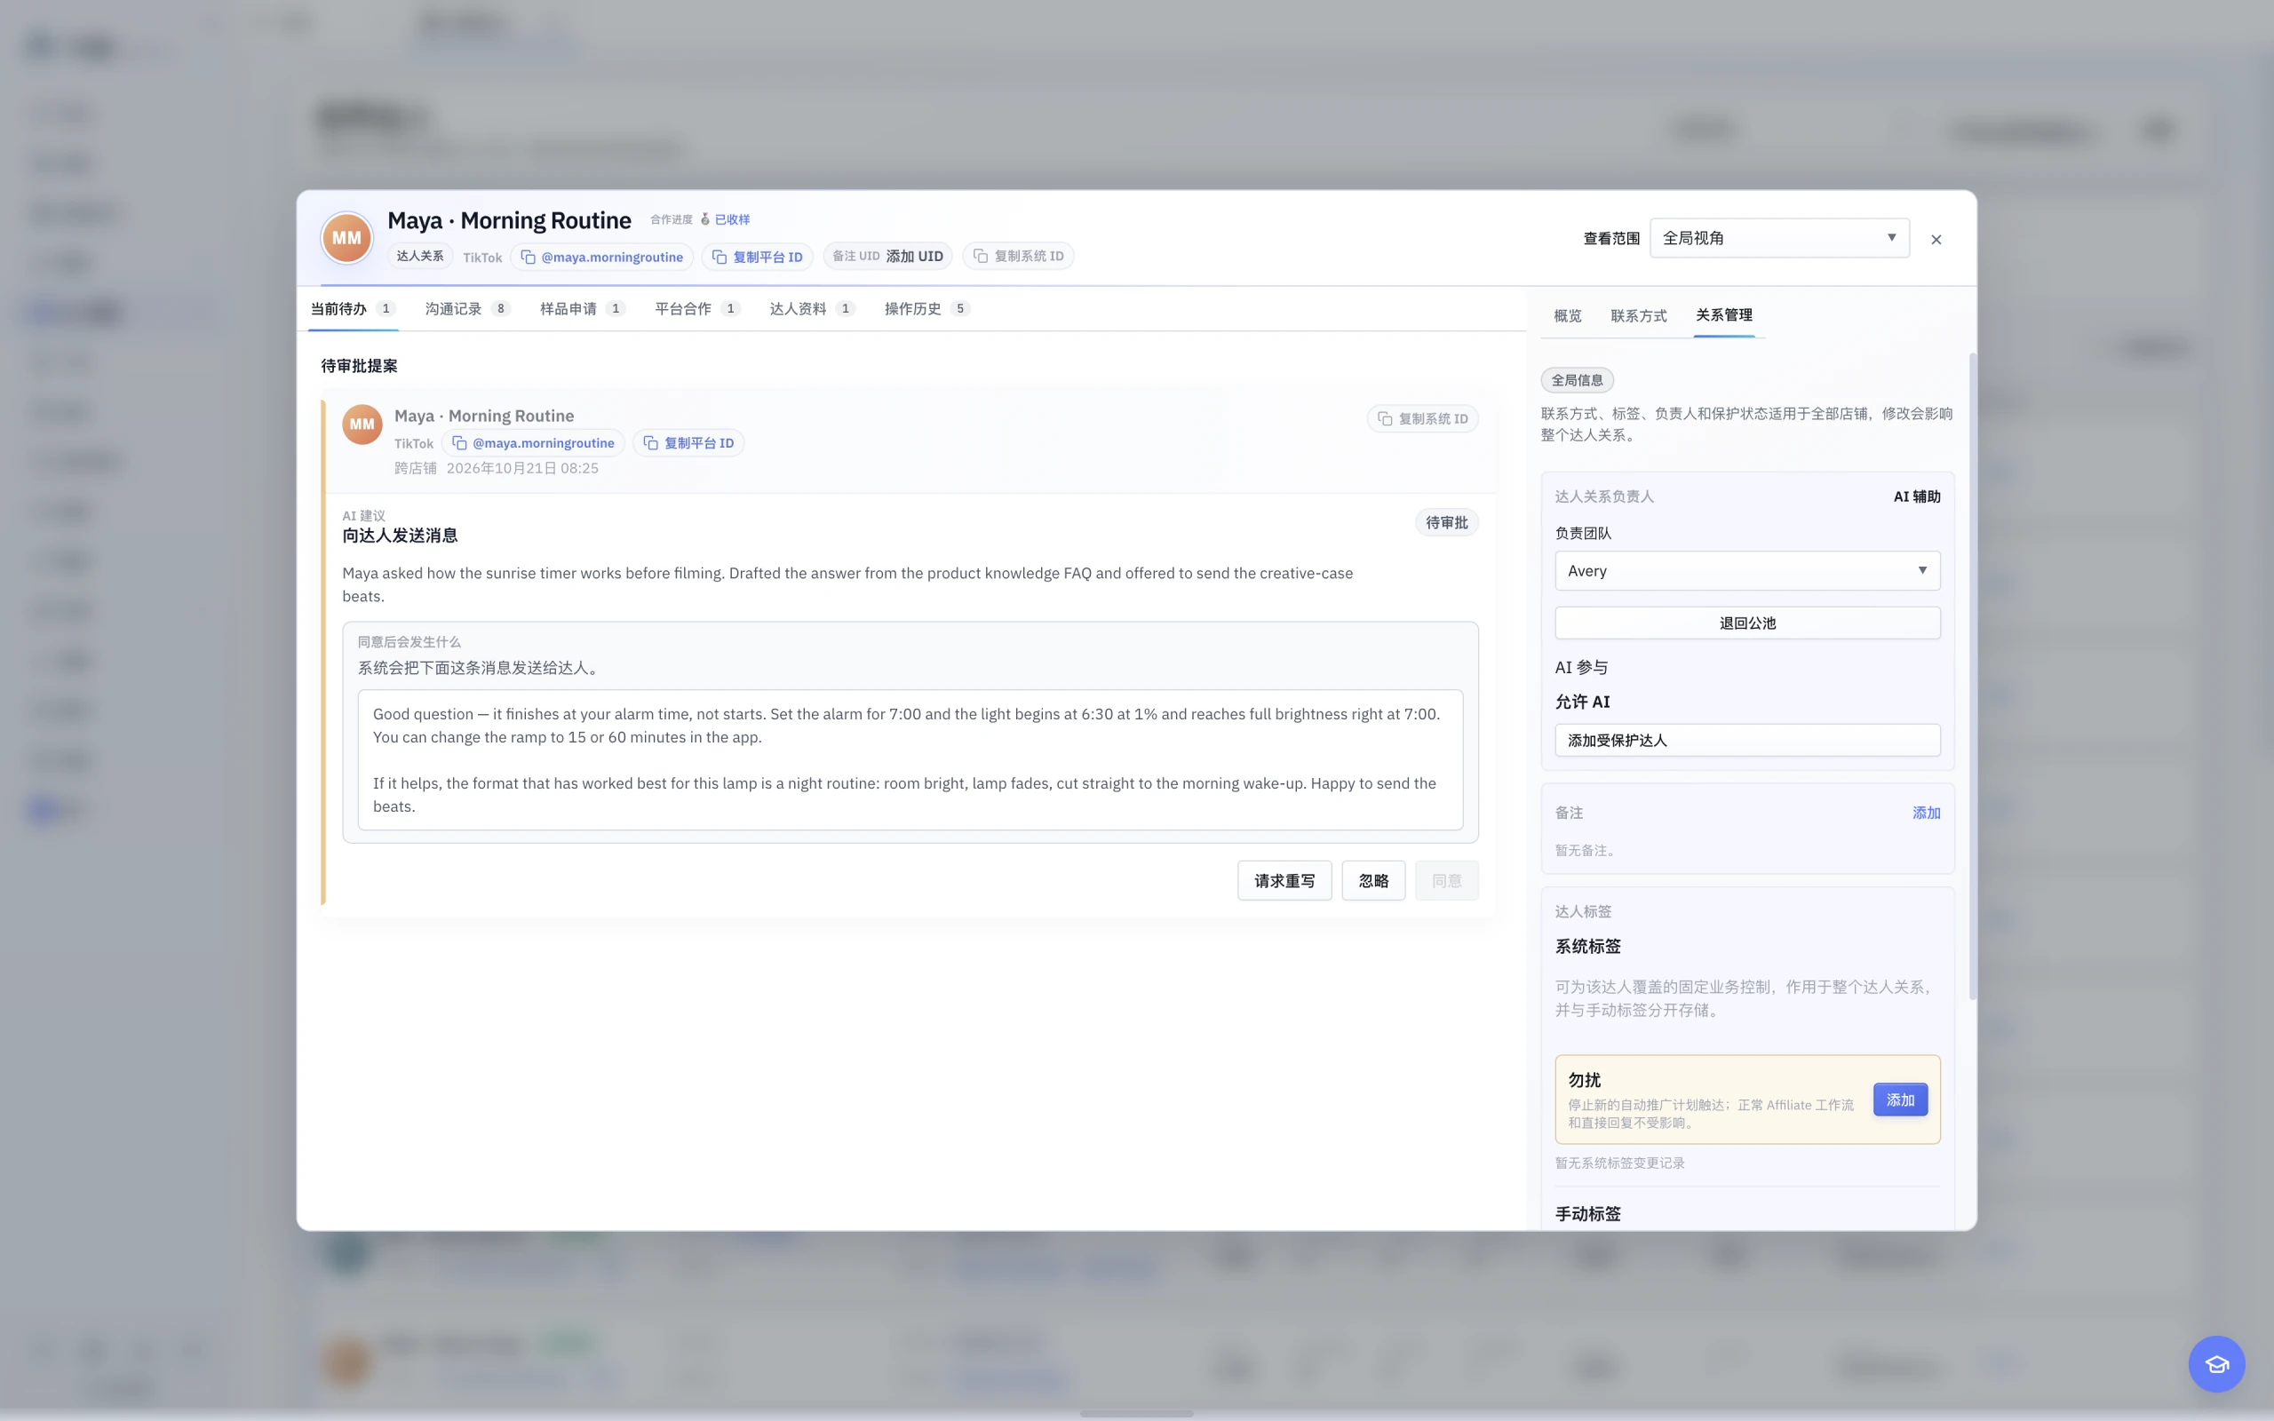The width and height of the screenshot is (2274, 1421).
Task: Click the drafted message text box
Action: click(910, 759)
